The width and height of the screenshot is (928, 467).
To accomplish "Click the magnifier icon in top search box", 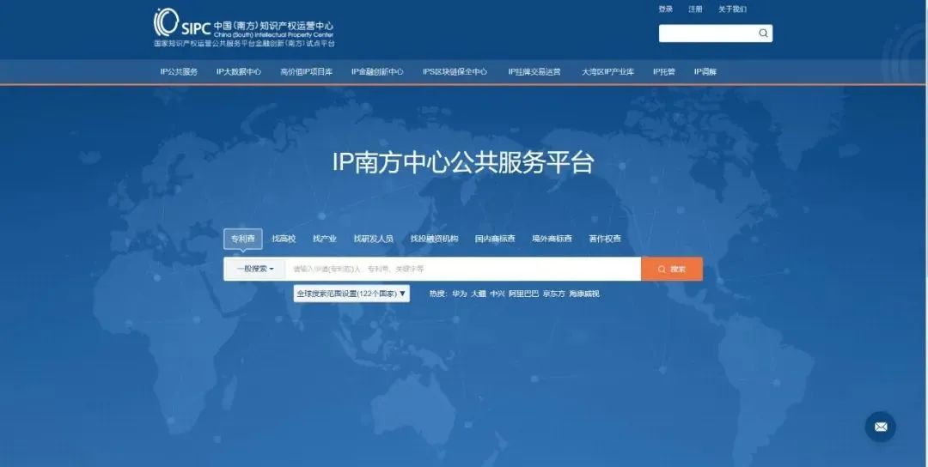I will (762, 33).
